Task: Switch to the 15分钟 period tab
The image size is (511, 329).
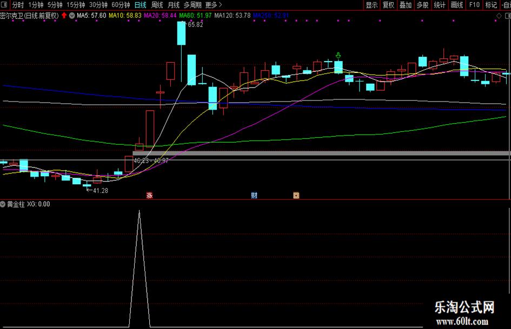Action: click(x=76, y=5)
